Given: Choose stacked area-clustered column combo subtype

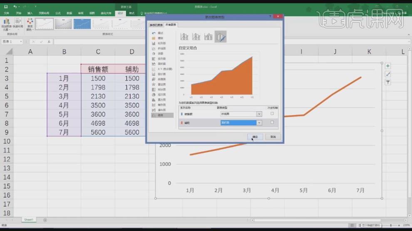Looking at the screenshot, I should 208,37.
